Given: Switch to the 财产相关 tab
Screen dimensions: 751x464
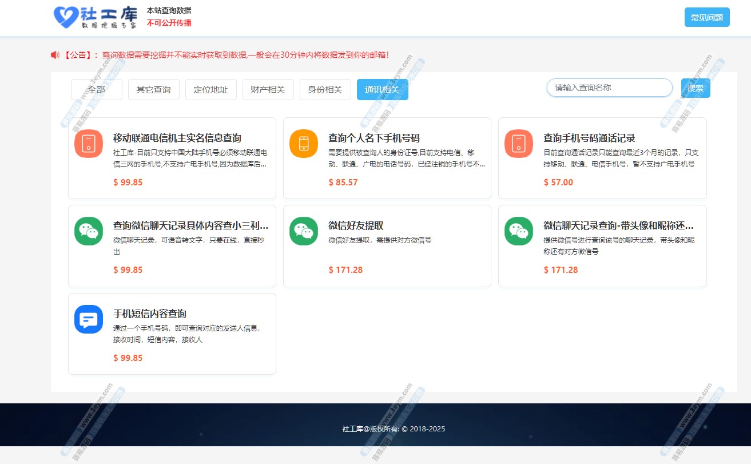Looking at the screenshot, I should click(x=268, y=90).
